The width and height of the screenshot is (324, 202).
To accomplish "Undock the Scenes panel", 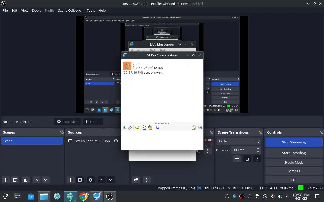I will (x=62, y=132).
